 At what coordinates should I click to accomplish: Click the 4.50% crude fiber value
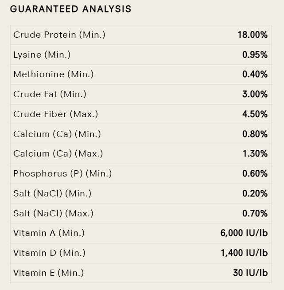pos(255,114)
